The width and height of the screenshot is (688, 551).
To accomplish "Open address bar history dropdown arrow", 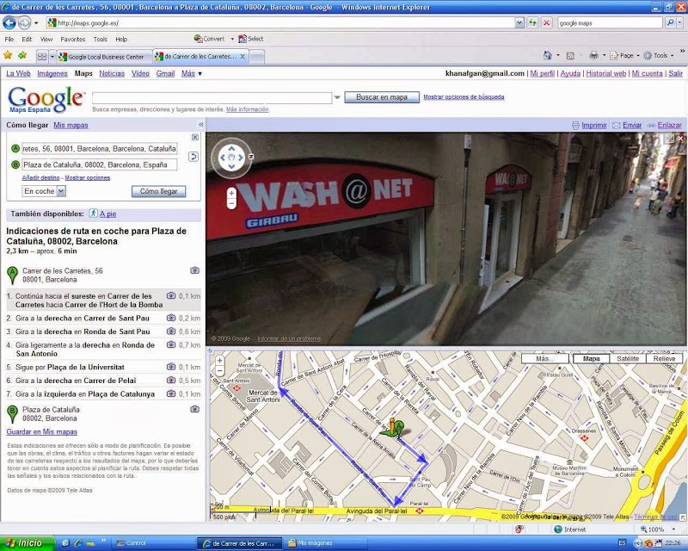I will tap(519, 23).
